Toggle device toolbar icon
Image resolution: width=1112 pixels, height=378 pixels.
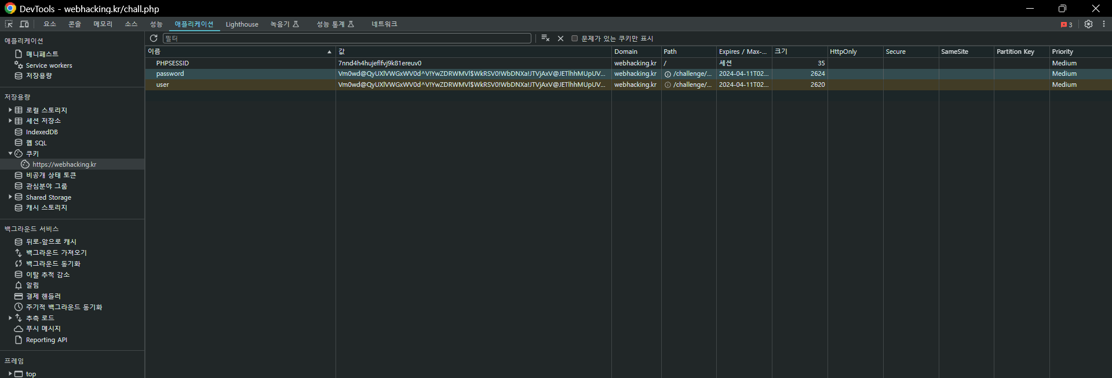[x=24, y=24]
